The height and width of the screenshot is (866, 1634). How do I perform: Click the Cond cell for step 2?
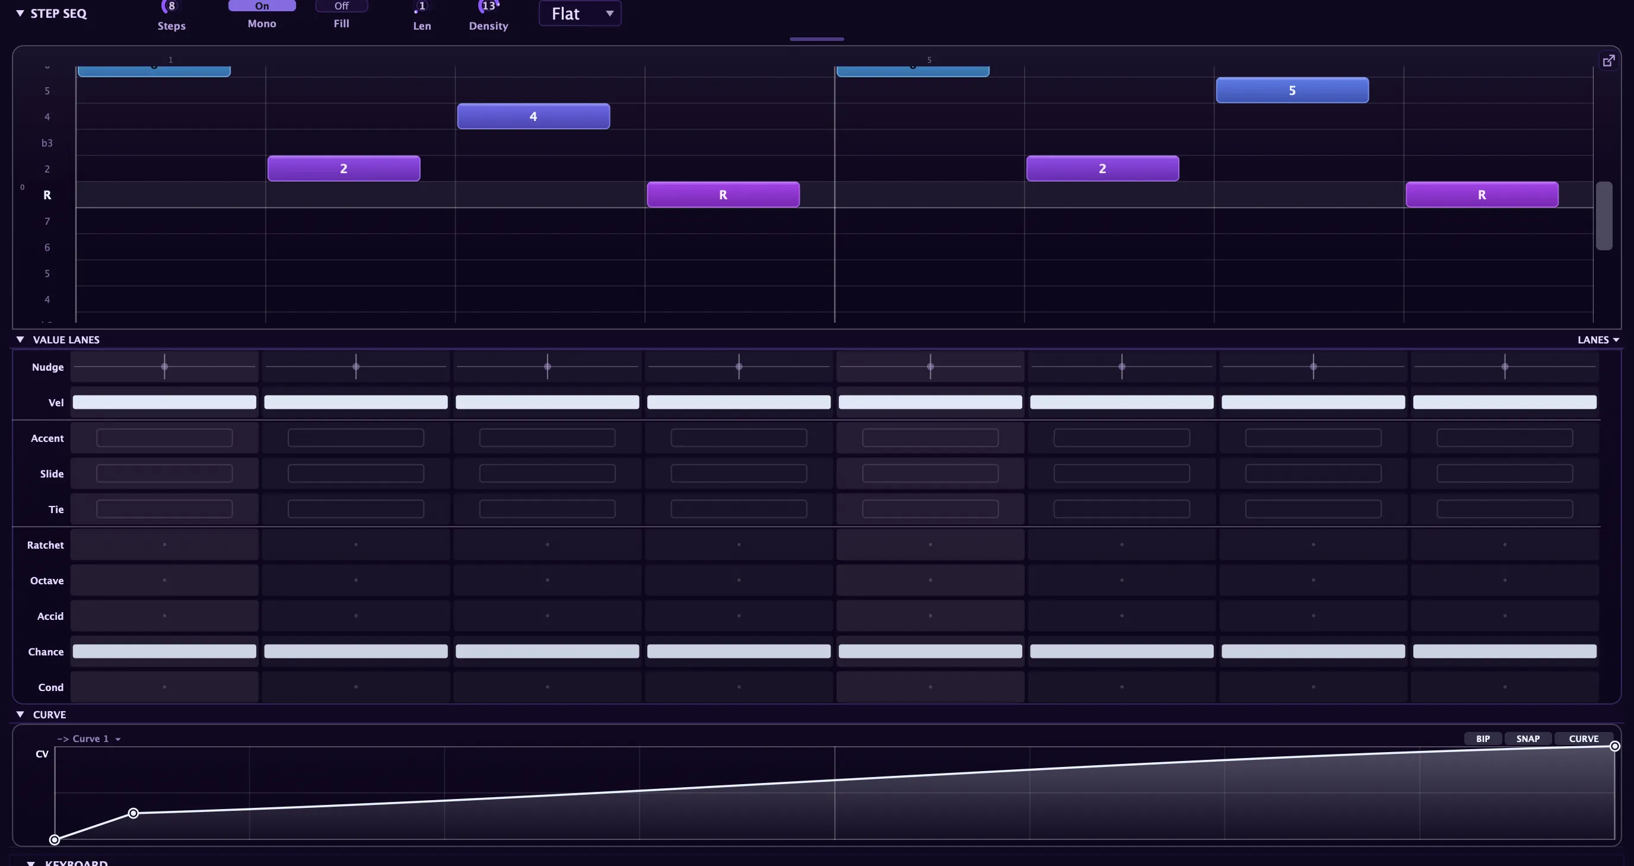pyautogui.click(x=356, y=687)
